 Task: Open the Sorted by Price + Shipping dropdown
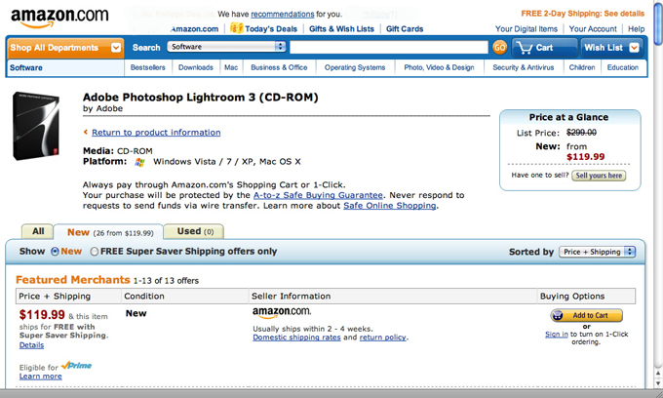597,252
